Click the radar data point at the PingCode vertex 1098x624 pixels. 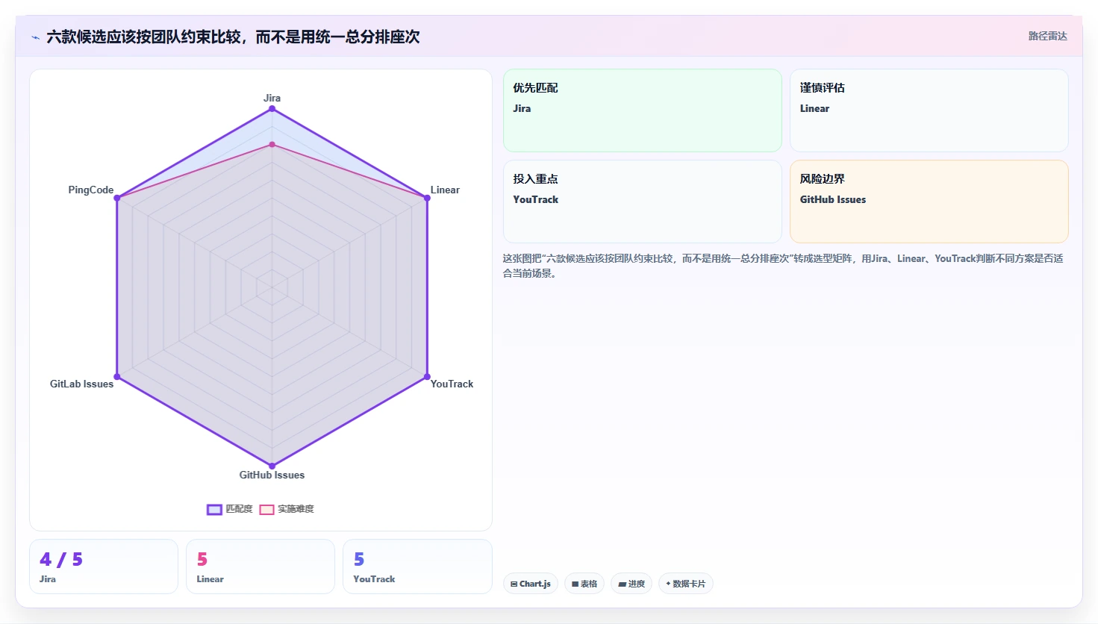[x=116, y=198]
